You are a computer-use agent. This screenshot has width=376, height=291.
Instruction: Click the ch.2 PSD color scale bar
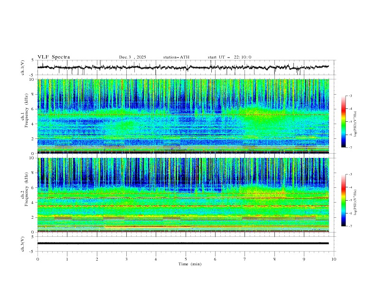343,200
